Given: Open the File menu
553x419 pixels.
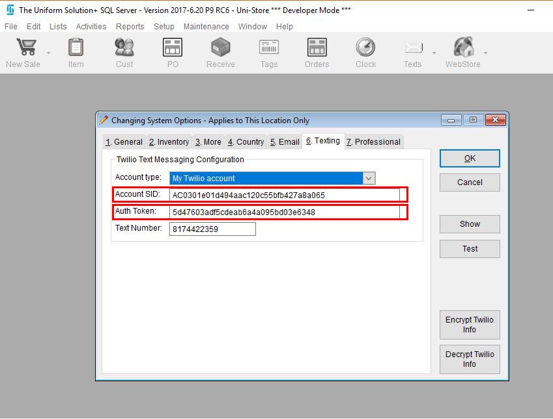Looking at the screenshot, I should point(11,27).
